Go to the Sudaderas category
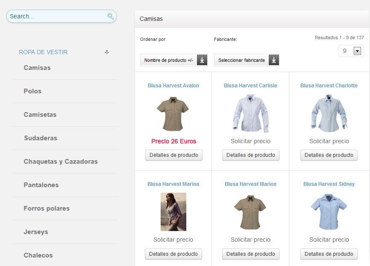 41,138
